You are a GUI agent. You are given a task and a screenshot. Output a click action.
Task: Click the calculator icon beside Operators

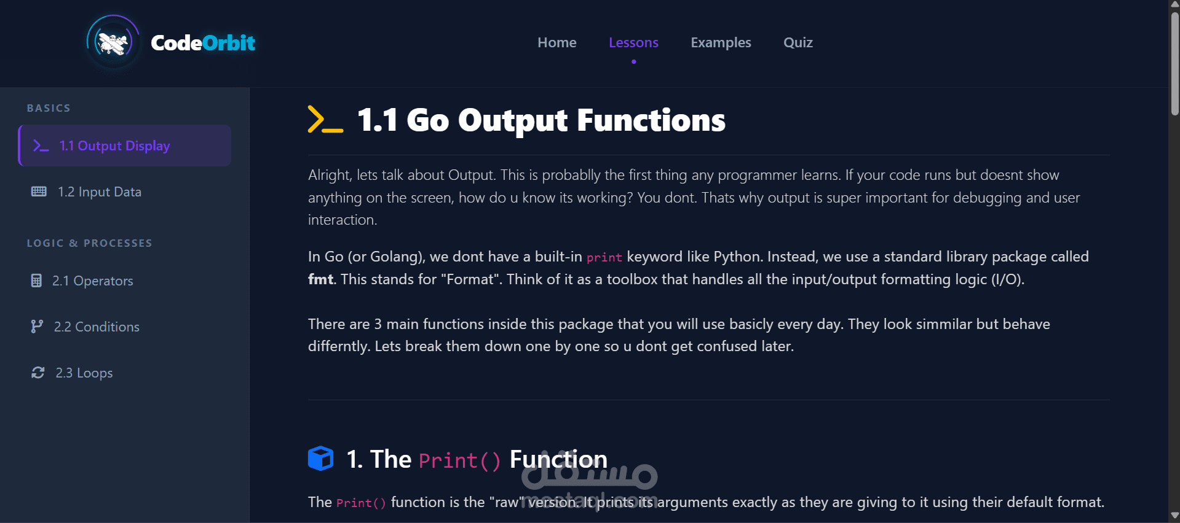[36, 281]
